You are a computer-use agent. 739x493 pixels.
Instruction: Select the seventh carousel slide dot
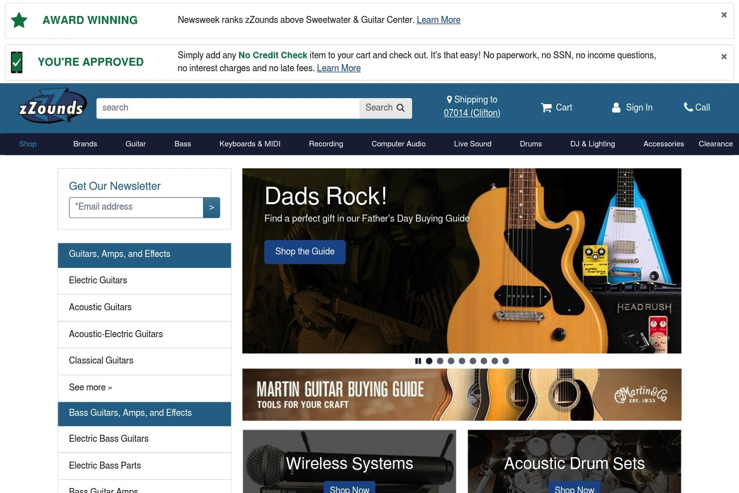[x=495, y=361]
